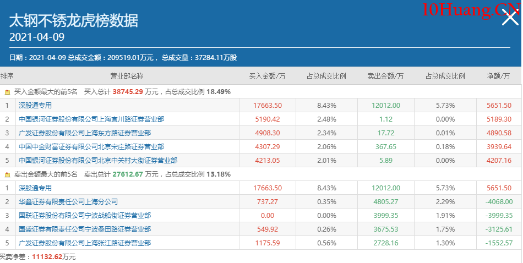
Task: Click the percentage cell 1.30%
Action: coord(445,243)
